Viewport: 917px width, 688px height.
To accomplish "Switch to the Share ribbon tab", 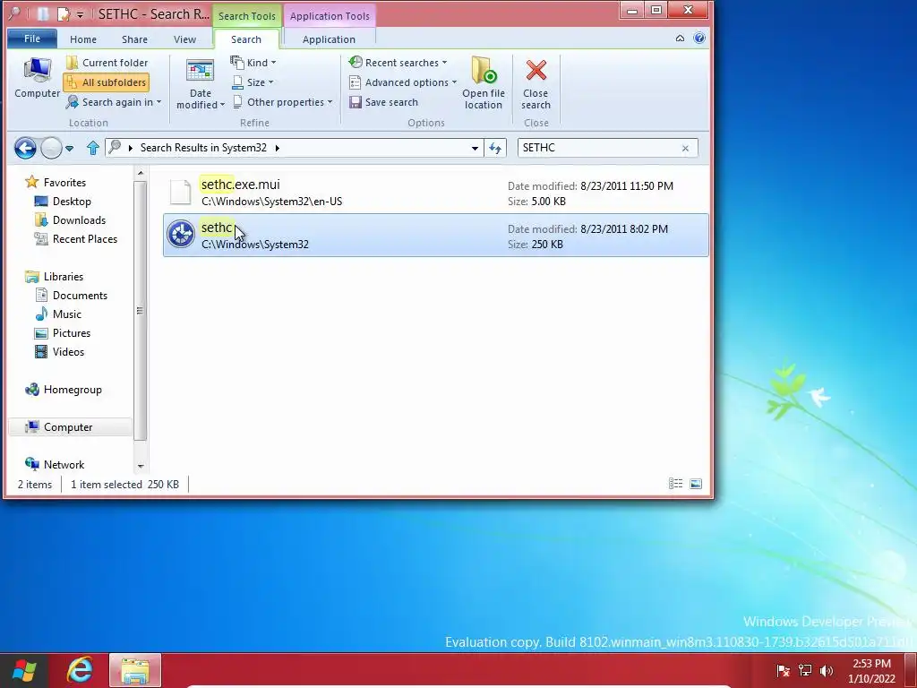I will (x=134, y=39).
